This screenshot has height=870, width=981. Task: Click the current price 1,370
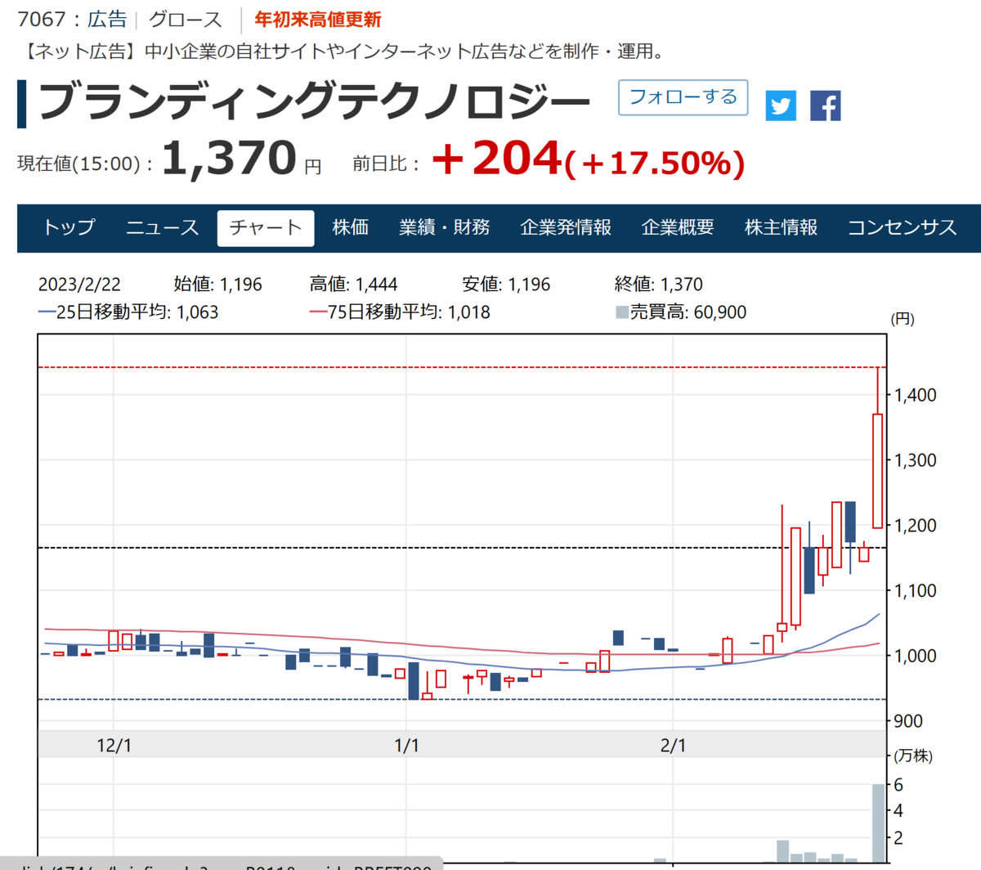coord(229,158)
